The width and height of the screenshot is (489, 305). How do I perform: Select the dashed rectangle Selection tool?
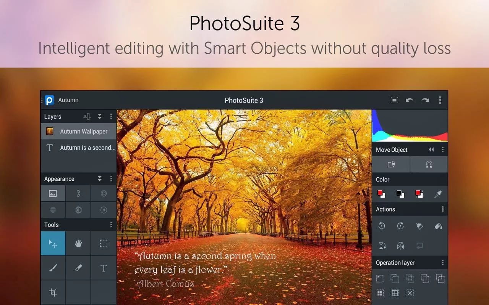coord(104,243)
